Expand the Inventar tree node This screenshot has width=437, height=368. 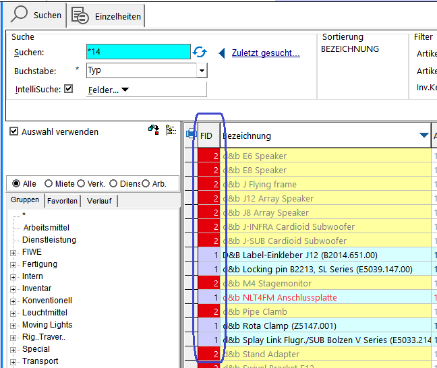point(13,289)
